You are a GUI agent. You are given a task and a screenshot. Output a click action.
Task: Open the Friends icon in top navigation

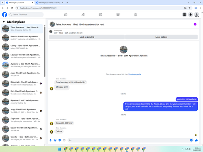click(83, 15)
